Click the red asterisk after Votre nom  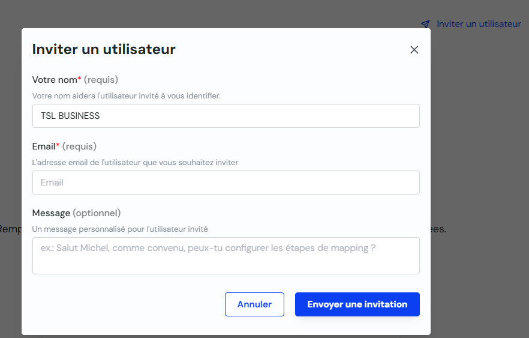point(80,79)
